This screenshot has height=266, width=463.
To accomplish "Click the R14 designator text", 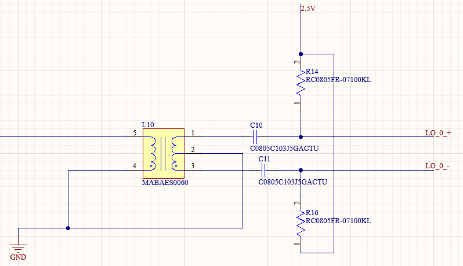I will point(312,72).
